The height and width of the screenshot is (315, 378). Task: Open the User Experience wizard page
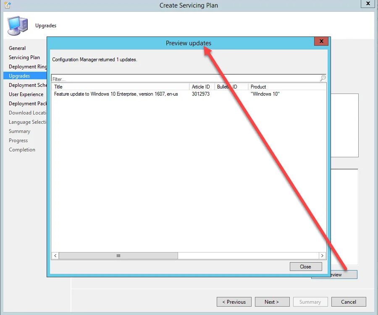pyautogui.click(x=26, y=94)
